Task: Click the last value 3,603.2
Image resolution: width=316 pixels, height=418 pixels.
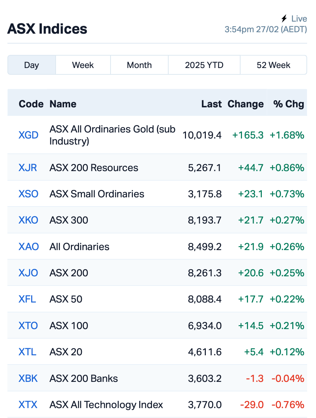Action: [205, 378]
